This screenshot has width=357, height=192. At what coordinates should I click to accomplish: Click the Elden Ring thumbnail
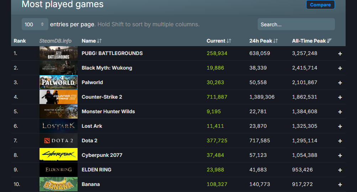point(58,170)
